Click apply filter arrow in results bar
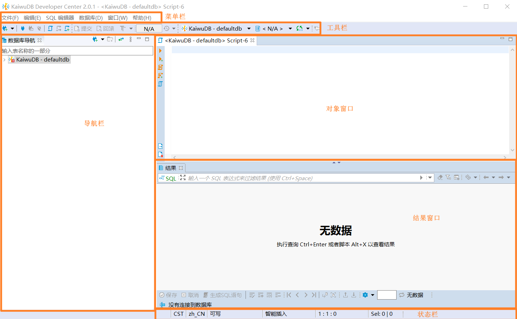 421,178
